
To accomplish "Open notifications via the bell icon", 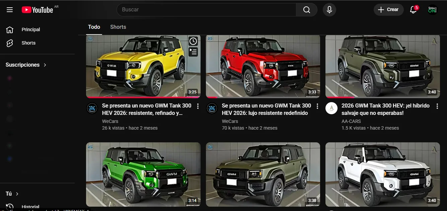I will click(413, 10).
